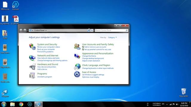Open Clock, Language, and Region heading
This screenshot has width=191, height=107.
pyautogui.click(x=96, y=65)
